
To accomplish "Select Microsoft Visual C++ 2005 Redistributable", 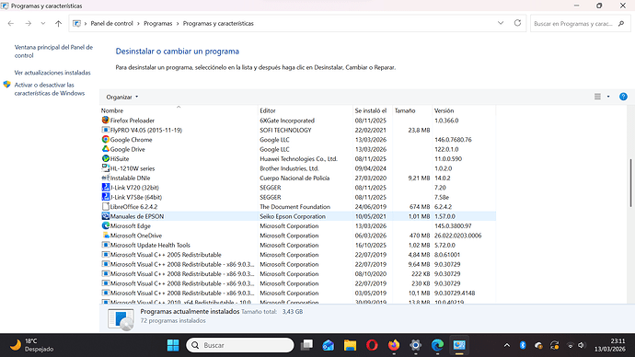I will coord(298,255).
